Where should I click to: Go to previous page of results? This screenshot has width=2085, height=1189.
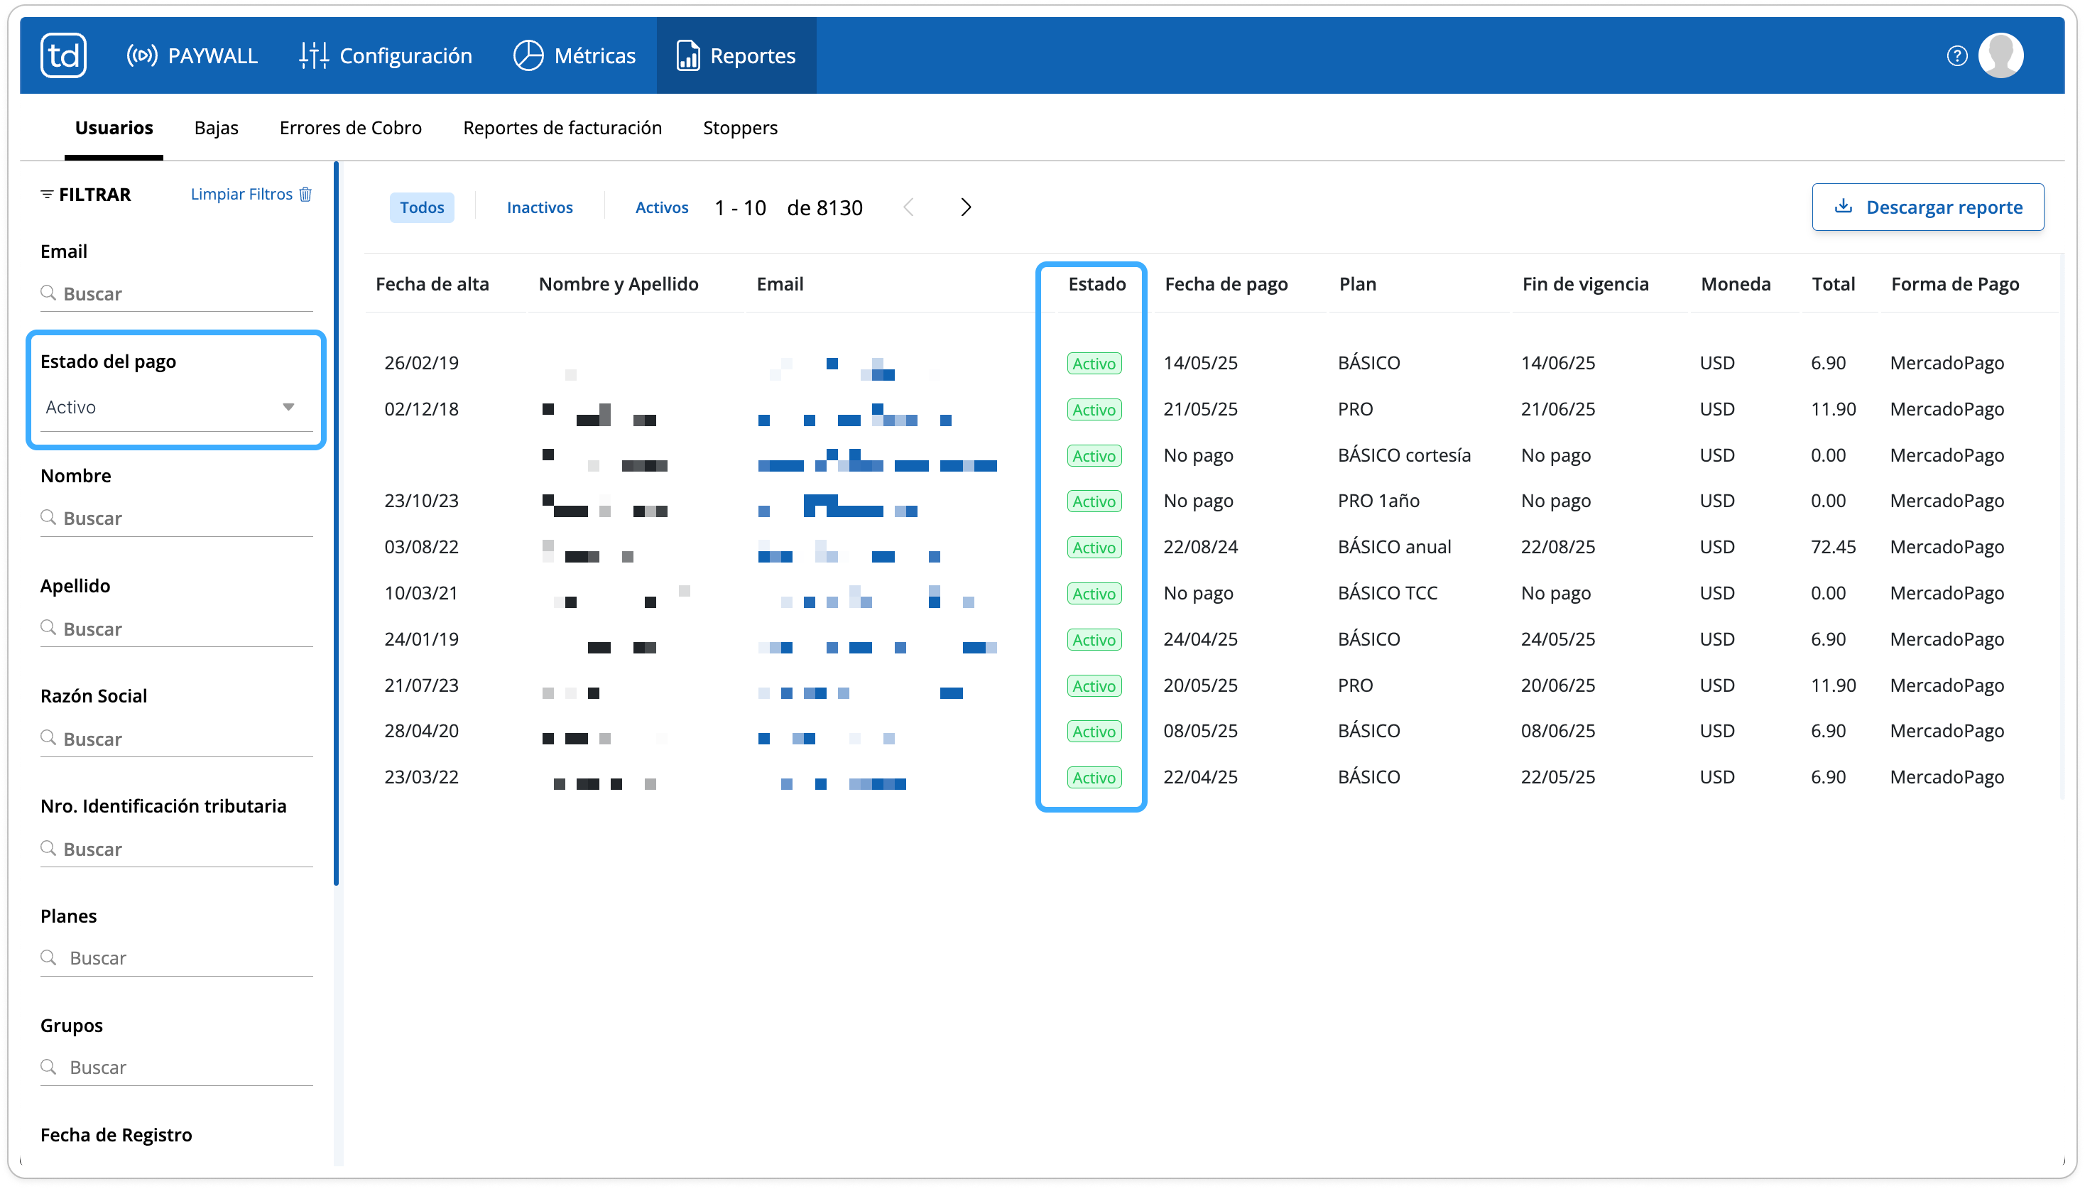[x=908, y=207]
